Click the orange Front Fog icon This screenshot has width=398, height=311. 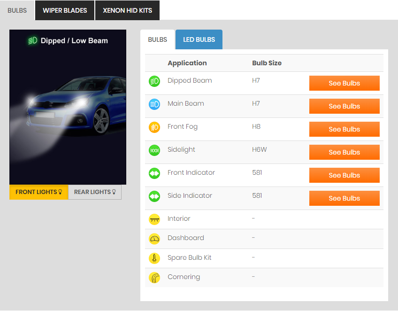point(154,127)
